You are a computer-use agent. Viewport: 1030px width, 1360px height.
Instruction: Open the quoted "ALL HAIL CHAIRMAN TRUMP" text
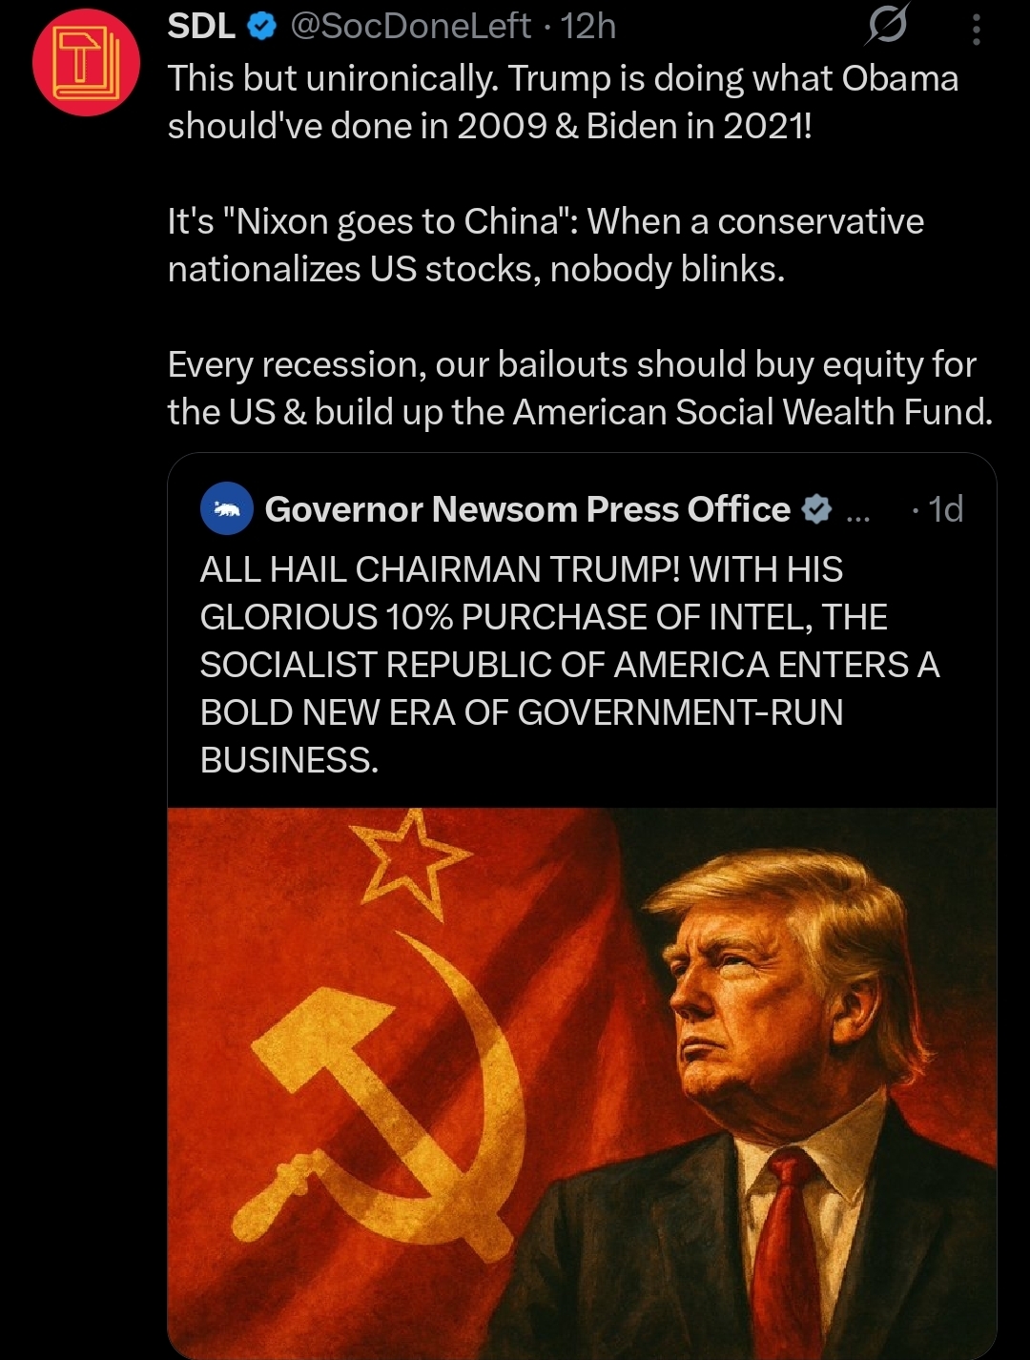(x=570, y=665)
